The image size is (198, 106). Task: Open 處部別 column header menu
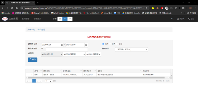140,71
